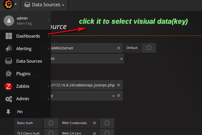The height and width of the screenshot is (135, 202).
Task: Click the With Credentials info icon
Action: pos(94,123)
